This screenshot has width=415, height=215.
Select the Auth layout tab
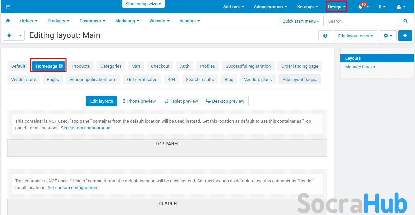click(185, 66)
